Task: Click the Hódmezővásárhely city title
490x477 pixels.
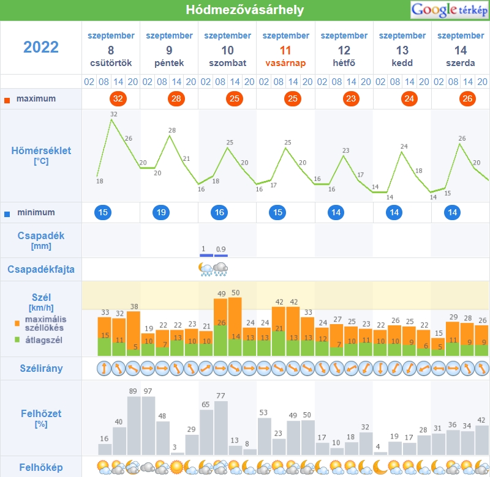Action: point(245,10)
